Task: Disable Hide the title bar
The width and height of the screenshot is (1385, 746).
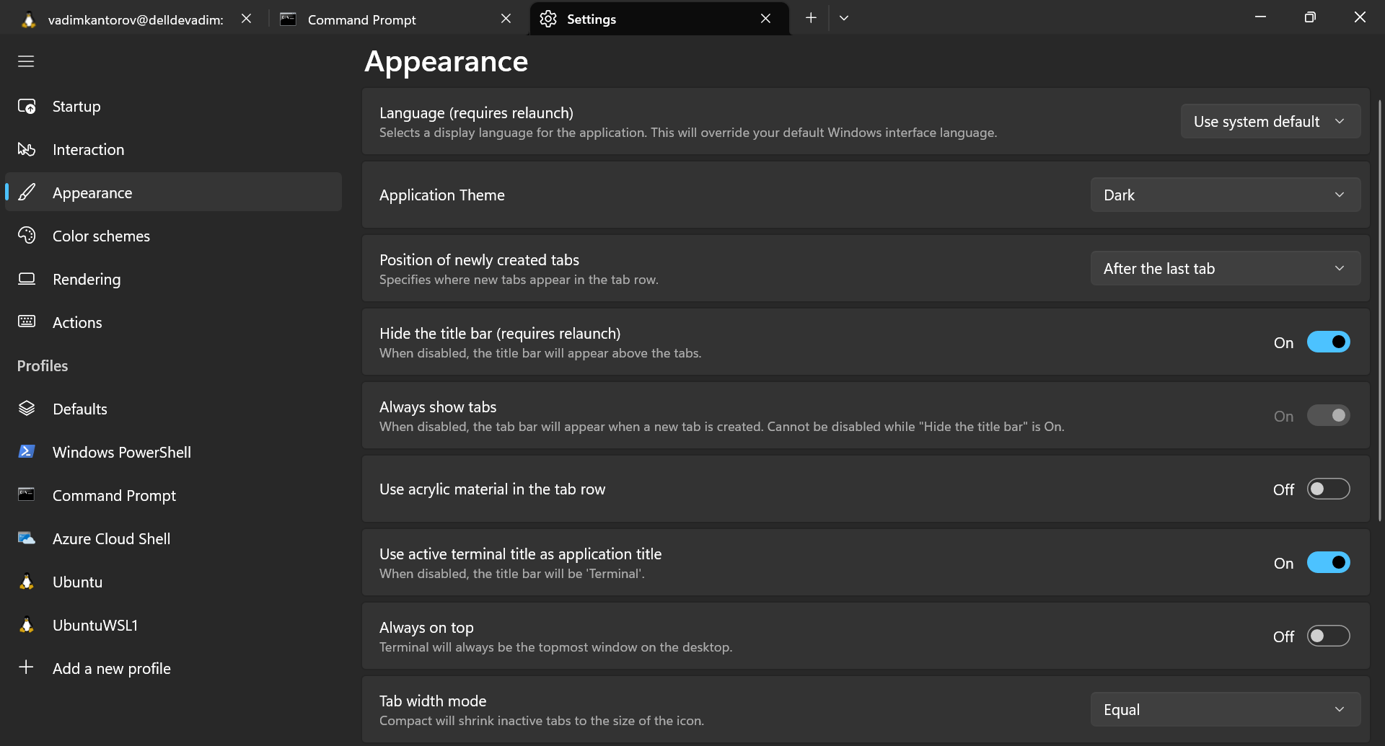Action: point(1329,342)
